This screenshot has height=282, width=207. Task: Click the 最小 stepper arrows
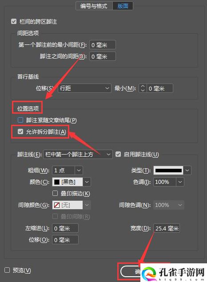point(143,88)
